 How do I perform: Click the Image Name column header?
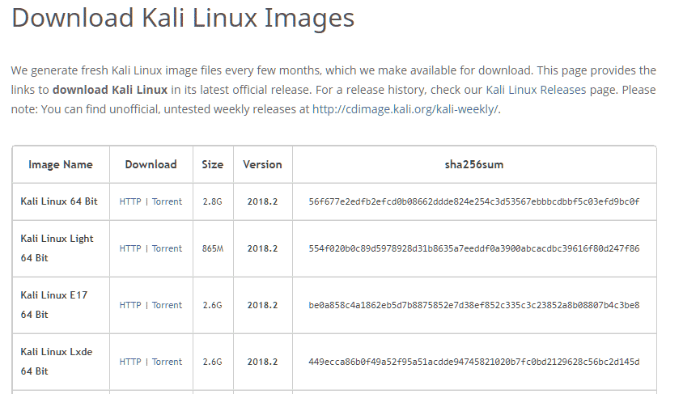(61, 164)
